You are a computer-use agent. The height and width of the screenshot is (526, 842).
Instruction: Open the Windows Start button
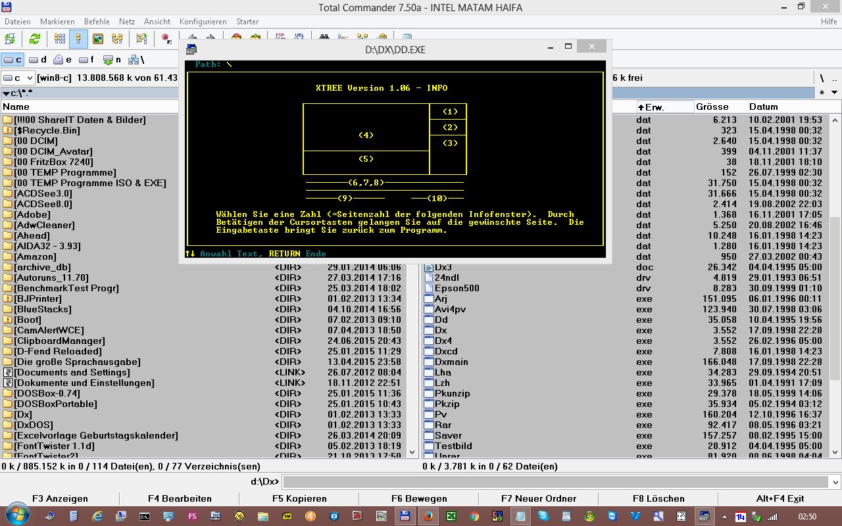click(x=18, y=514)
